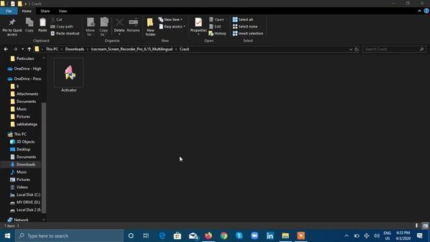Click the Search Crack field

click(394, 49)
